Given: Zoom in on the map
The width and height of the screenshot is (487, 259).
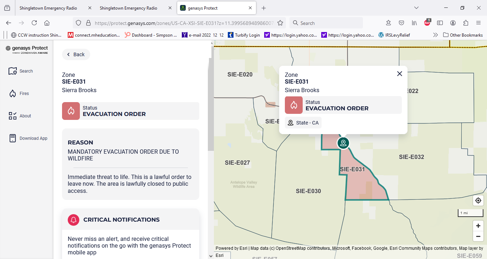Looking at the screenshot, I should (x=478, y=226).
